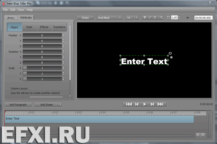Open the Edit menu

pyautogui.click(x=13, y=10)
